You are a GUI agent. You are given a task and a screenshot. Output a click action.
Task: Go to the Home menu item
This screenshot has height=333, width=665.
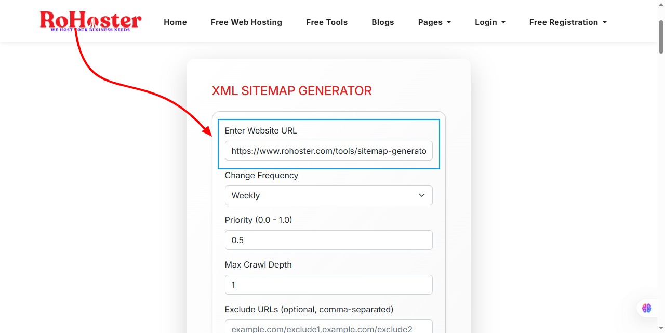(x=175, y=22)
